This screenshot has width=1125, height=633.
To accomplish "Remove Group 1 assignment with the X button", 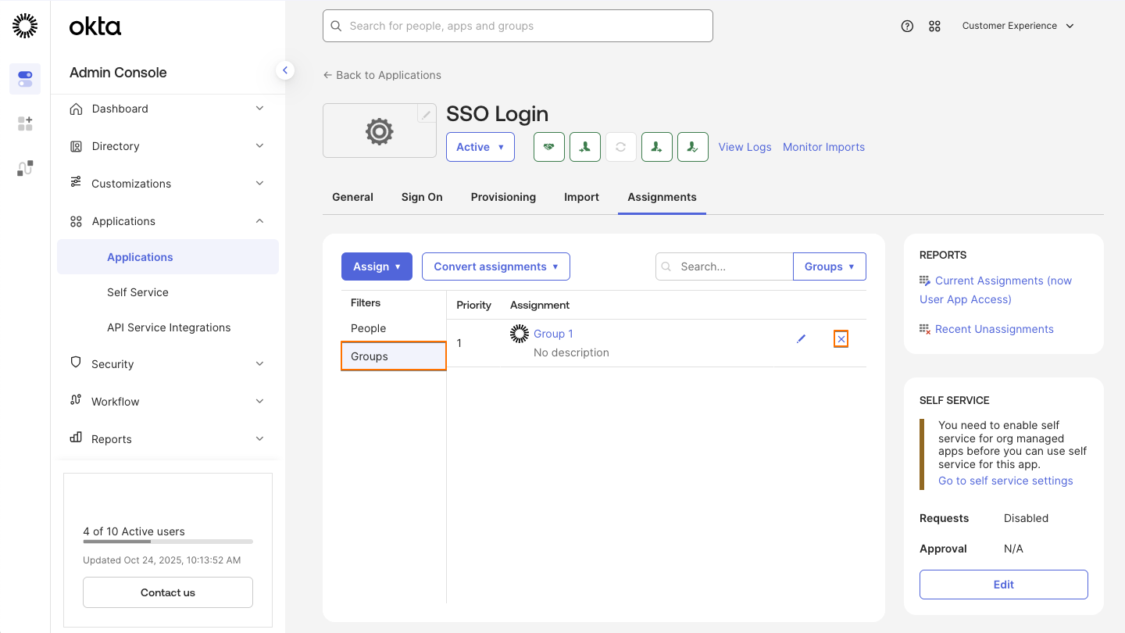I will pyautogui.click(x=841, y=339).
